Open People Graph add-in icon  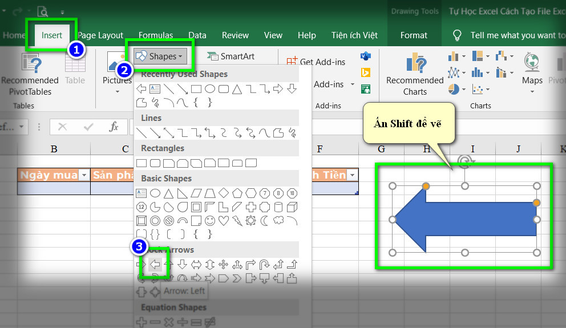point(366,89)
